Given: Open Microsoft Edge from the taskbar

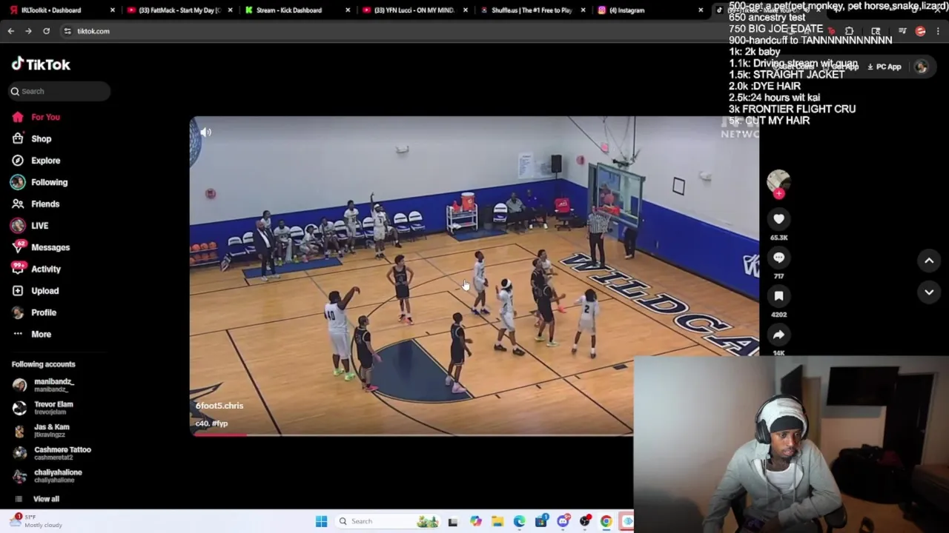Looking at the screenshot, I should [519, 521].
